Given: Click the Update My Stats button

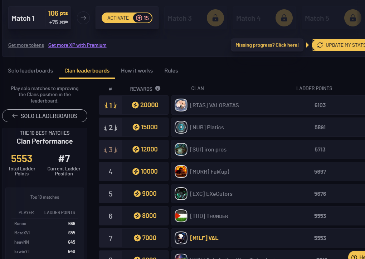Looking at the screenshot, I should pos(339,45).
